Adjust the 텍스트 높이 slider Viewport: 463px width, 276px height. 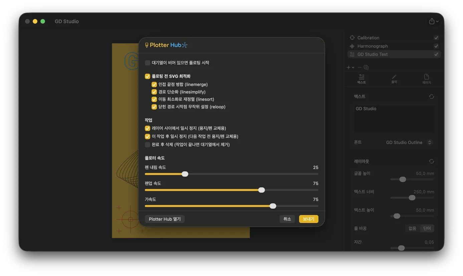412,216
